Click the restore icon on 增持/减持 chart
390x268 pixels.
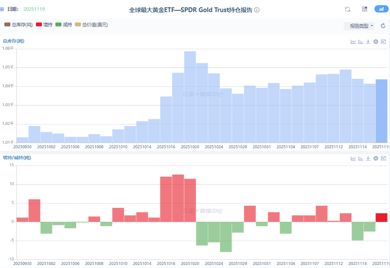tap(376, 159)
